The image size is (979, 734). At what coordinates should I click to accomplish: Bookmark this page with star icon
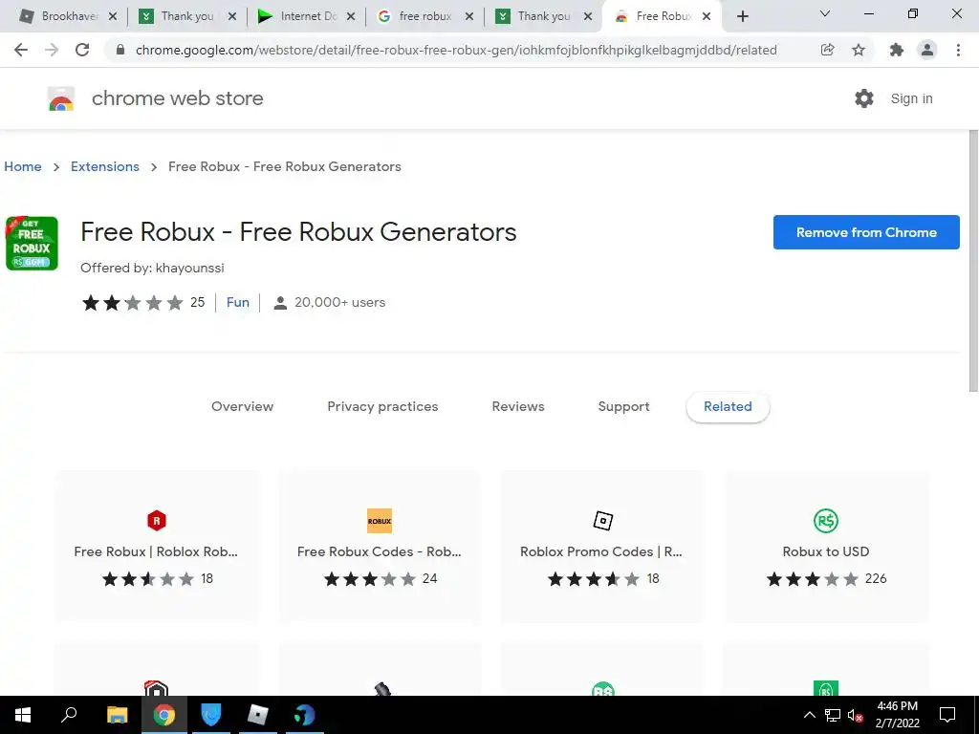pyautogui.click(x=859, y=50)
